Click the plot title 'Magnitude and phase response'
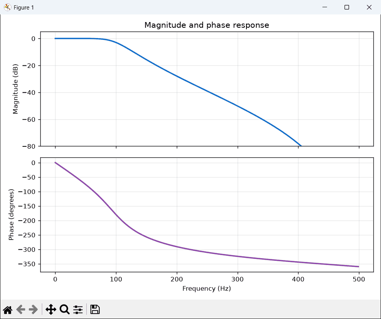 [207, 25]
